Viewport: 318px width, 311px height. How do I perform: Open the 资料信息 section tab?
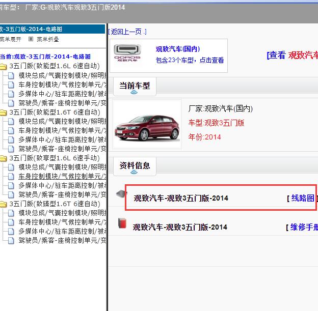(135, 166)
